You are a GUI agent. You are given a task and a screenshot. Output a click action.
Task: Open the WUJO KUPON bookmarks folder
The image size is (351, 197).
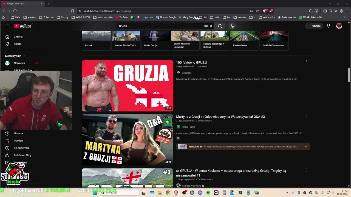[x=81, y=17]
